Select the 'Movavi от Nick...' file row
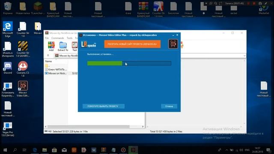Screen dimensions: 274x154 click(x=56, y=73)
